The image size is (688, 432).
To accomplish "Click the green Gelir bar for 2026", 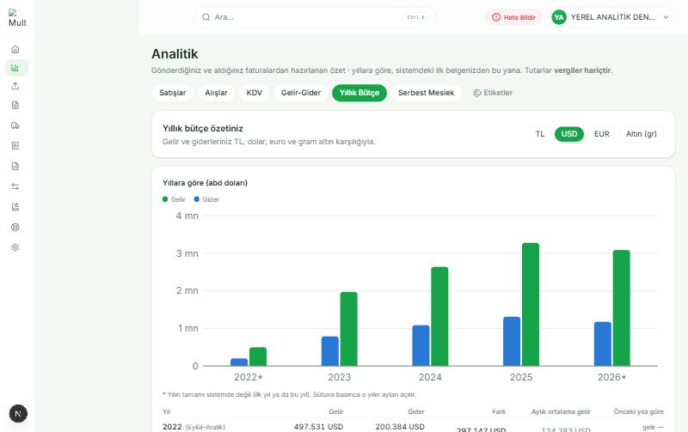I will 621,308.
